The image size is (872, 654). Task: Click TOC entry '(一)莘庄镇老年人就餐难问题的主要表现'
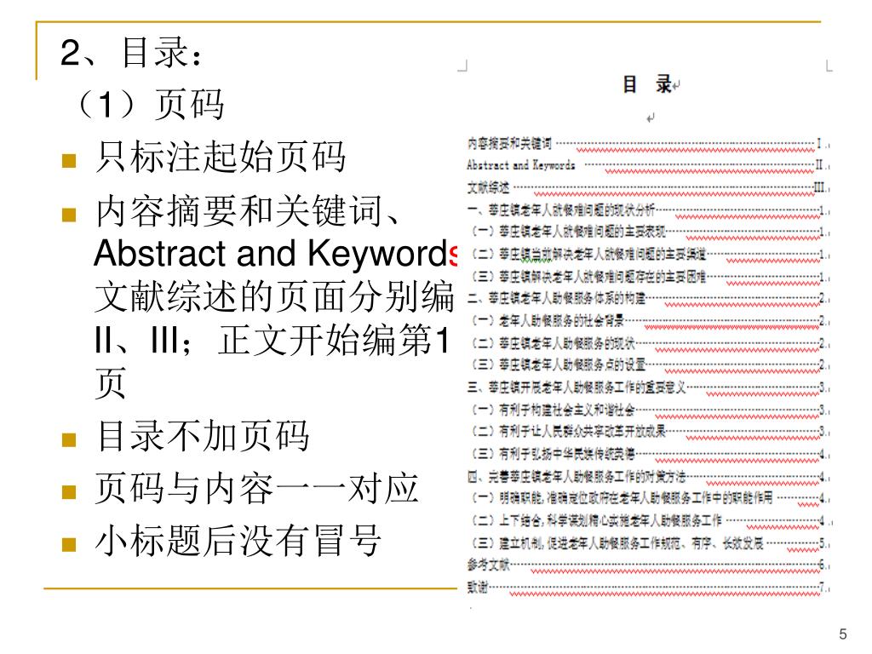568,232
